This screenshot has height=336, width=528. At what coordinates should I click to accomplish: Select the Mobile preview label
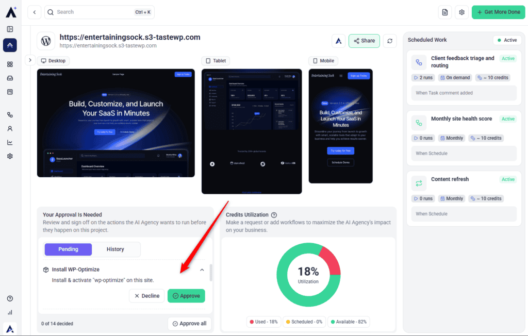point(324,61)
